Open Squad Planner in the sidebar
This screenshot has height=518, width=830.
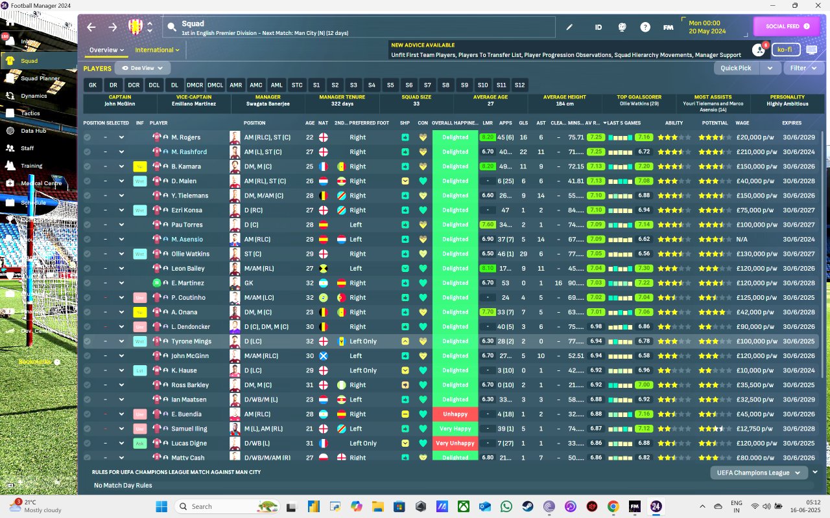39,78
